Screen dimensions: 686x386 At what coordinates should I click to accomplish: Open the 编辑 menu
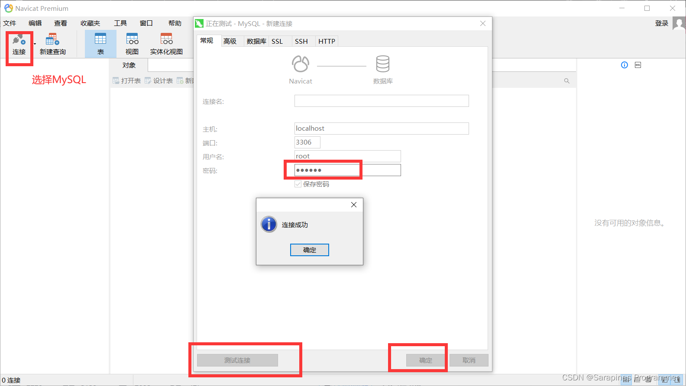(x=35, y=23)
